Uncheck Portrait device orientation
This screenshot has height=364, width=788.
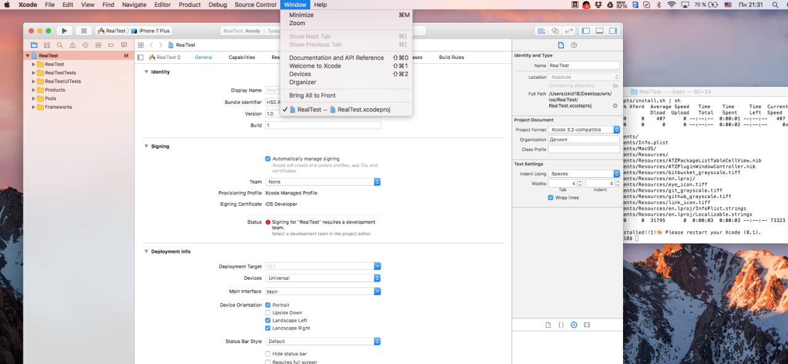click(x=268, y=305)
